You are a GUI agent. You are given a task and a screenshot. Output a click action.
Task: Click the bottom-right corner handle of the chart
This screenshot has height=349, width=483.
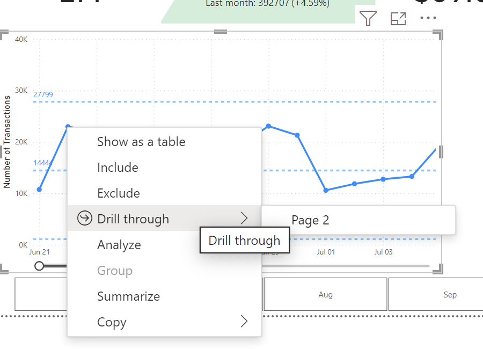[438, 269]
